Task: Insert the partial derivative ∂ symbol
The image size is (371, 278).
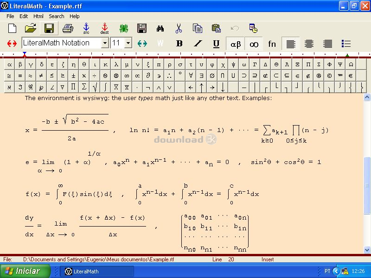Action: tap(148, 76)
